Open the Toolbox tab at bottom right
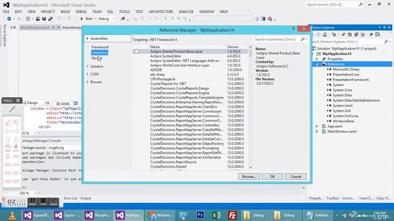The width and height of the screenshot is (394, 221). pos(332,198)
